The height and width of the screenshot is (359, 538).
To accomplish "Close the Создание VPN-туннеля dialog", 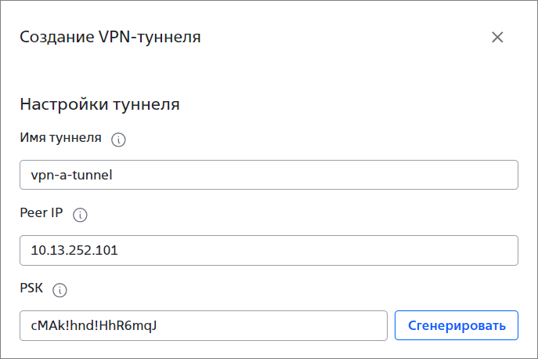I will point(497,37).
